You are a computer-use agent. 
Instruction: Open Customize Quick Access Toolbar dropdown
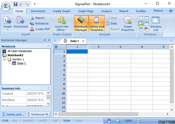(35, 4)
